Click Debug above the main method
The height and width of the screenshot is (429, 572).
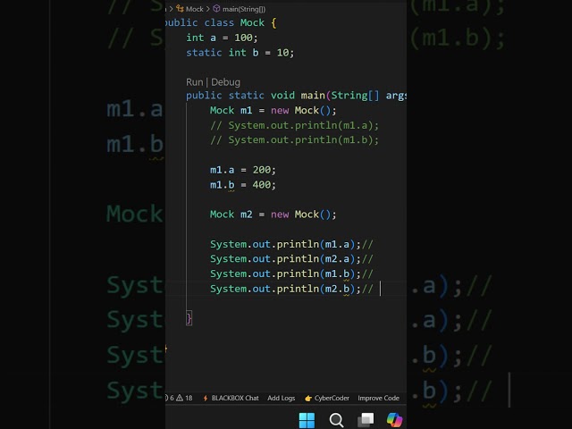(x=225, y=82)
